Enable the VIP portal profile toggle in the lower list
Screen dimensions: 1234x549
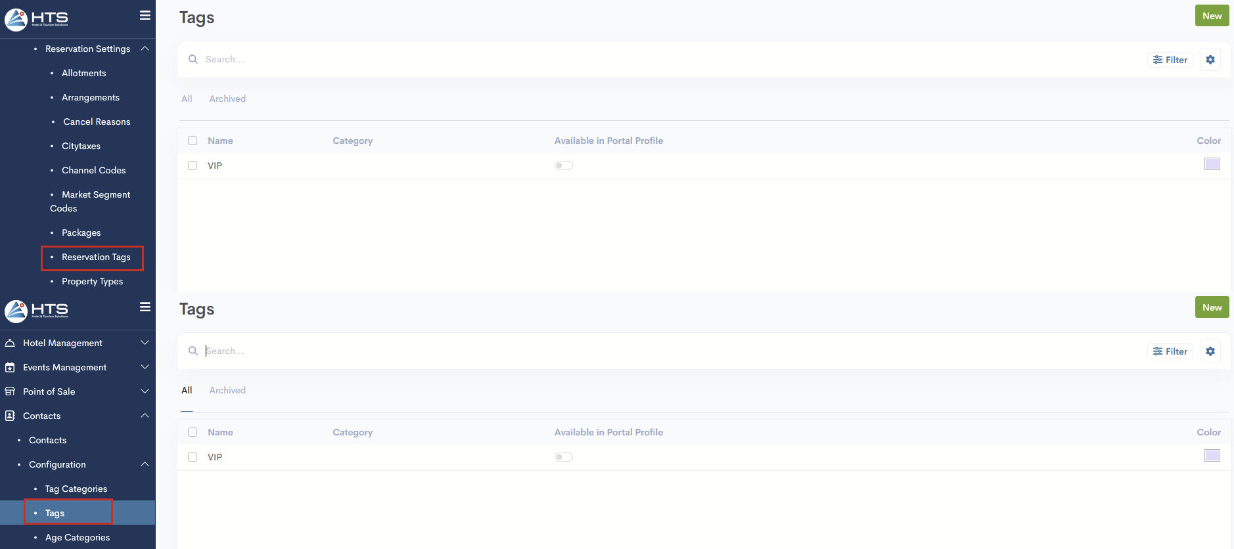pos(563,457)
